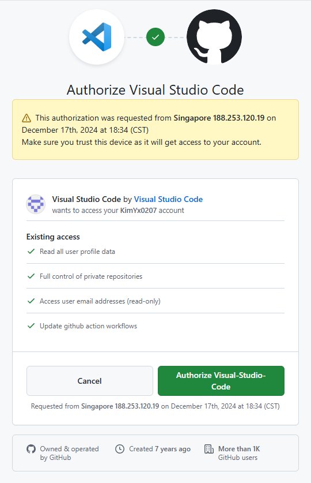
Task: Click the 'Requested from Singapore' line below the buttons
Action: coord(155,406)
